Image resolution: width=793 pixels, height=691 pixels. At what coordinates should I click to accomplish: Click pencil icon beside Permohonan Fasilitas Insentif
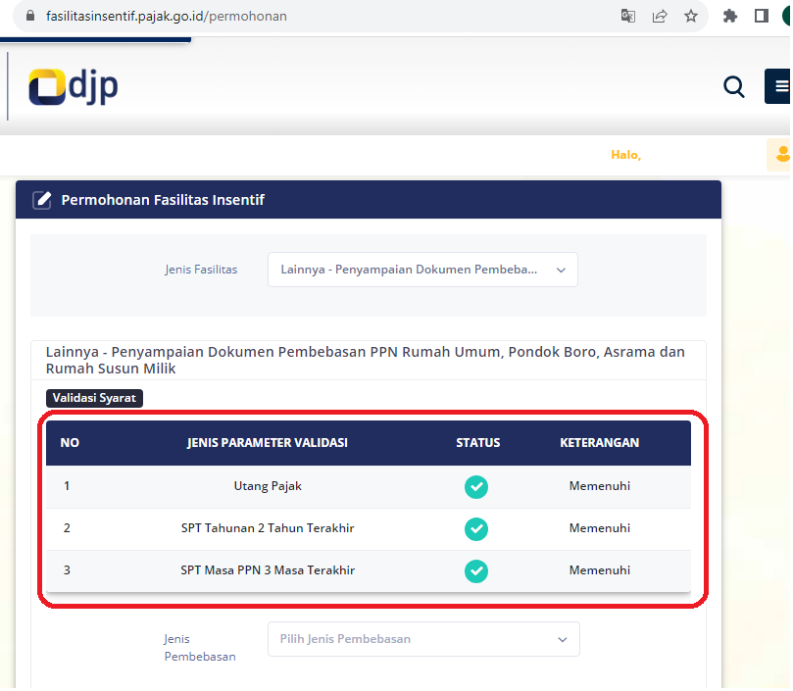coord(42,200)
